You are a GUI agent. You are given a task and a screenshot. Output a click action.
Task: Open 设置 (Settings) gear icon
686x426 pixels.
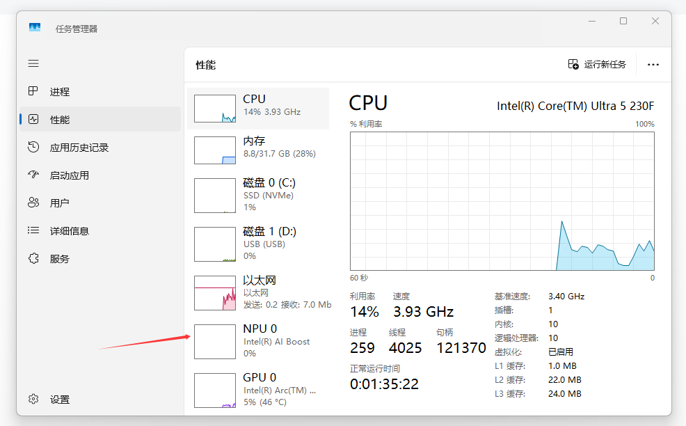coord(33,400)
